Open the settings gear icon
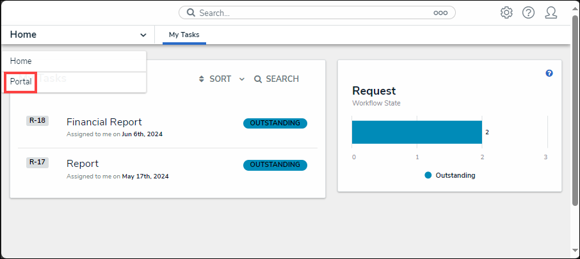 coord(506,13)
